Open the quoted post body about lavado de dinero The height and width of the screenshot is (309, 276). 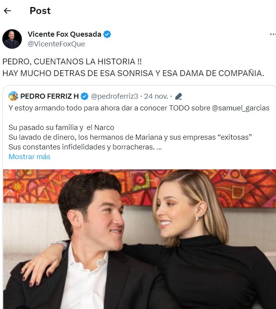(130, 137)
